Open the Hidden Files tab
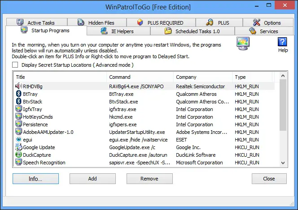 tap(97, 22)
